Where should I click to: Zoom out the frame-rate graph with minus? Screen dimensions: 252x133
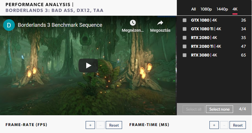pos(100,125)
